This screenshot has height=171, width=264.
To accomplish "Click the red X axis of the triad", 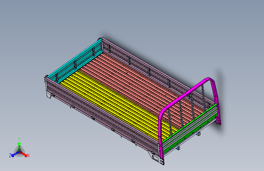I will 23,154.
